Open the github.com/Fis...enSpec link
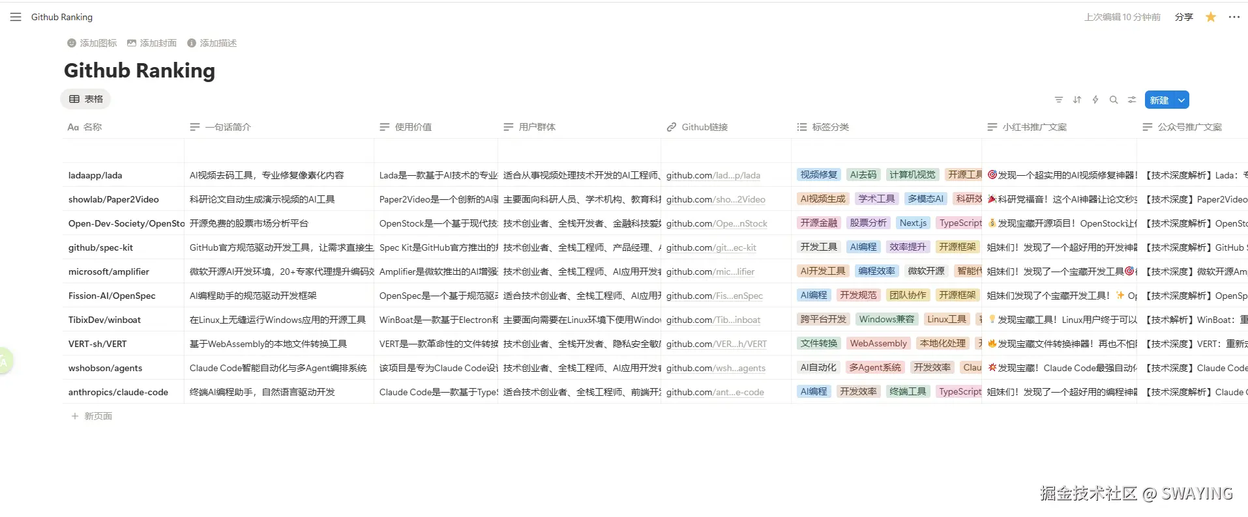Screen dimensions: 1248x517 click(715, 296)
